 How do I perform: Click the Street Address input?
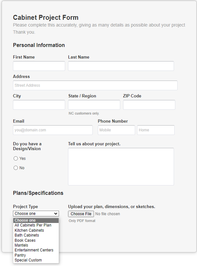coord(95,85)
